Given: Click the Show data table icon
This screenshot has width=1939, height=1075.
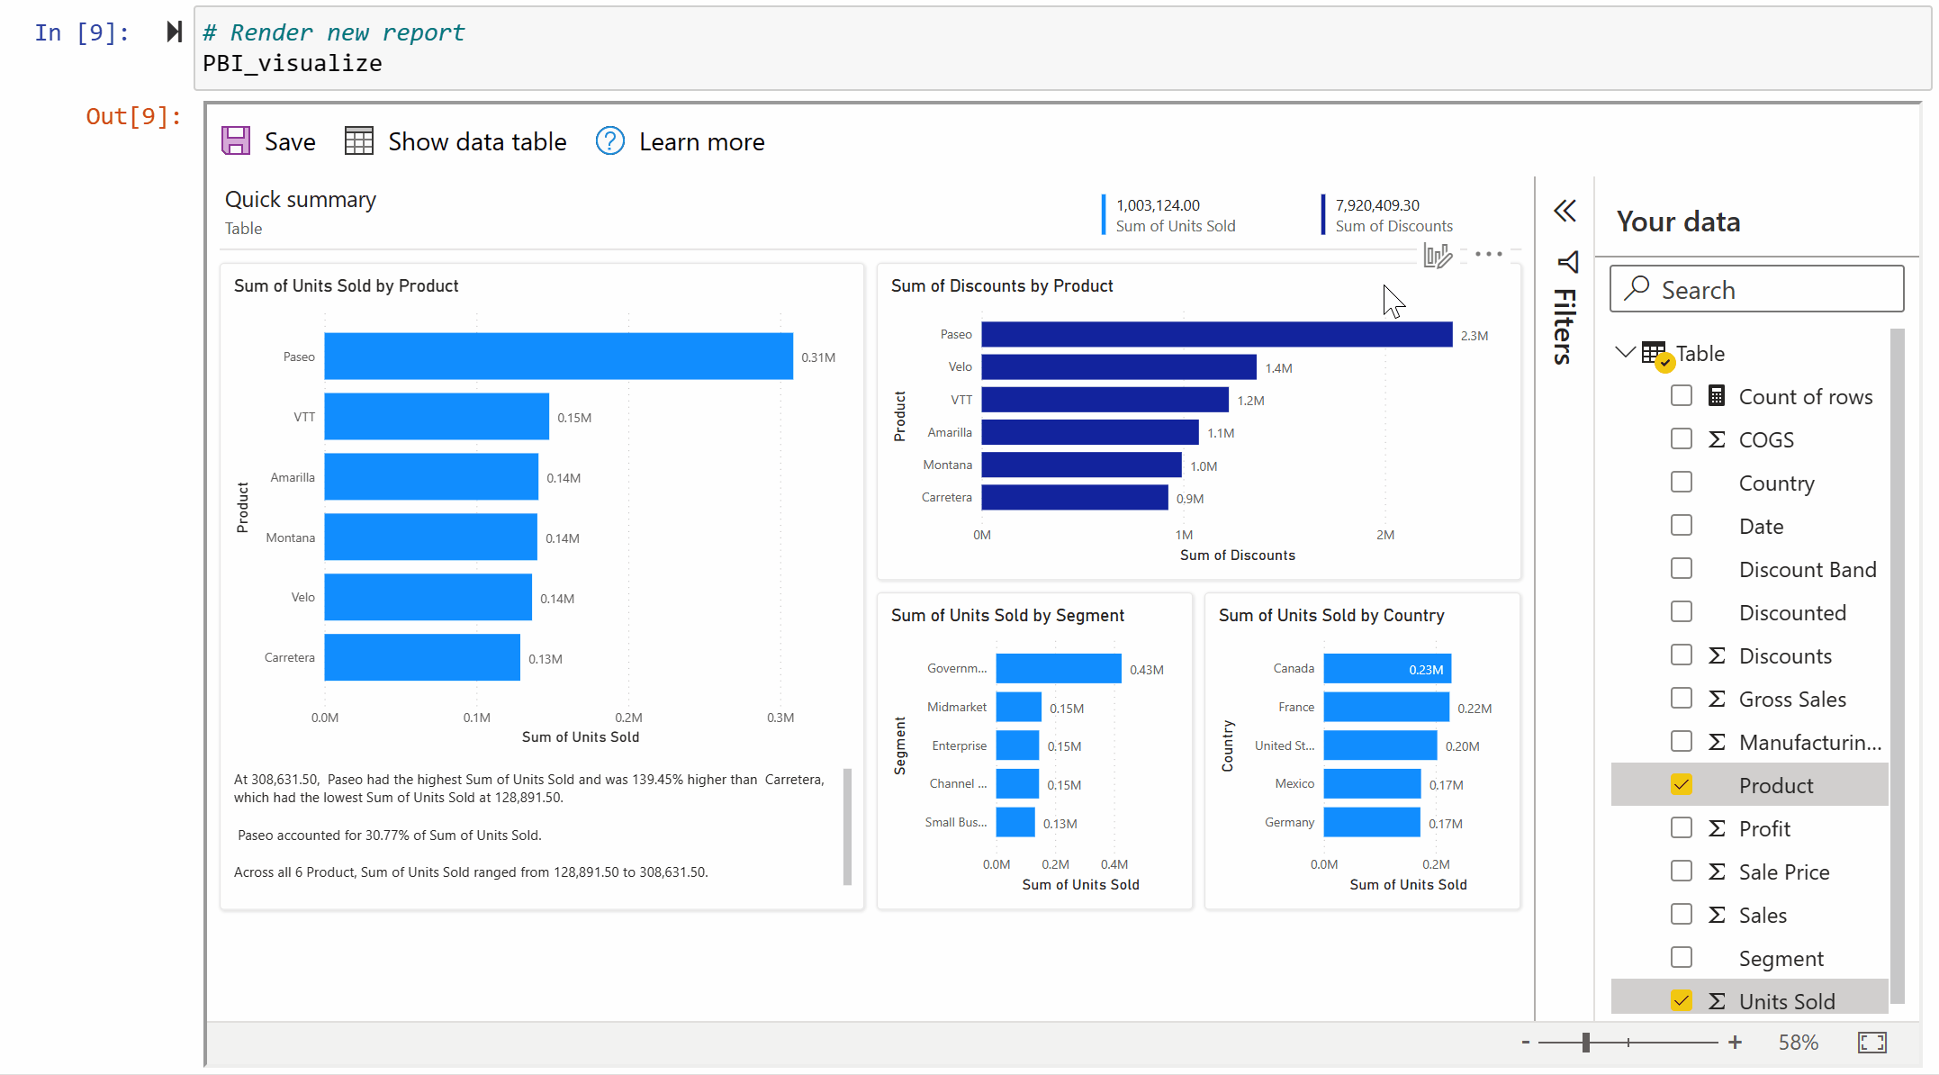Looking at the screenshot, I should 357,141.
